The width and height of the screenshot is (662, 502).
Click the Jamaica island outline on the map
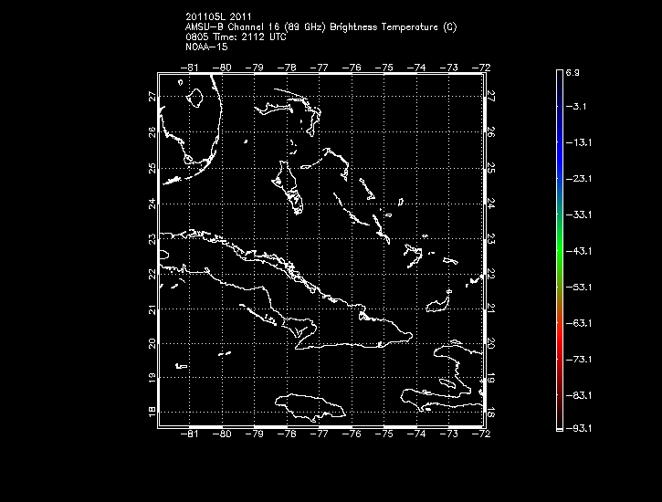click(x=310, y=407)
